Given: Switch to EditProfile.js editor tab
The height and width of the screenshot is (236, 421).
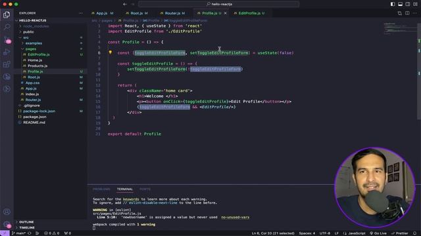Looking at the screenshot, I should click(x=249, y=13).
